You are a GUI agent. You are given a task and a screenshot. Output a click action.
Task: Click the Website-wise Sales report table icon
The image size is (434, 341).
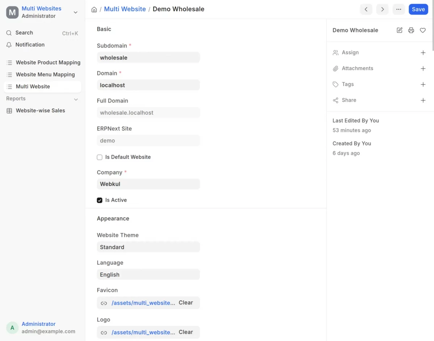[9, 111]
